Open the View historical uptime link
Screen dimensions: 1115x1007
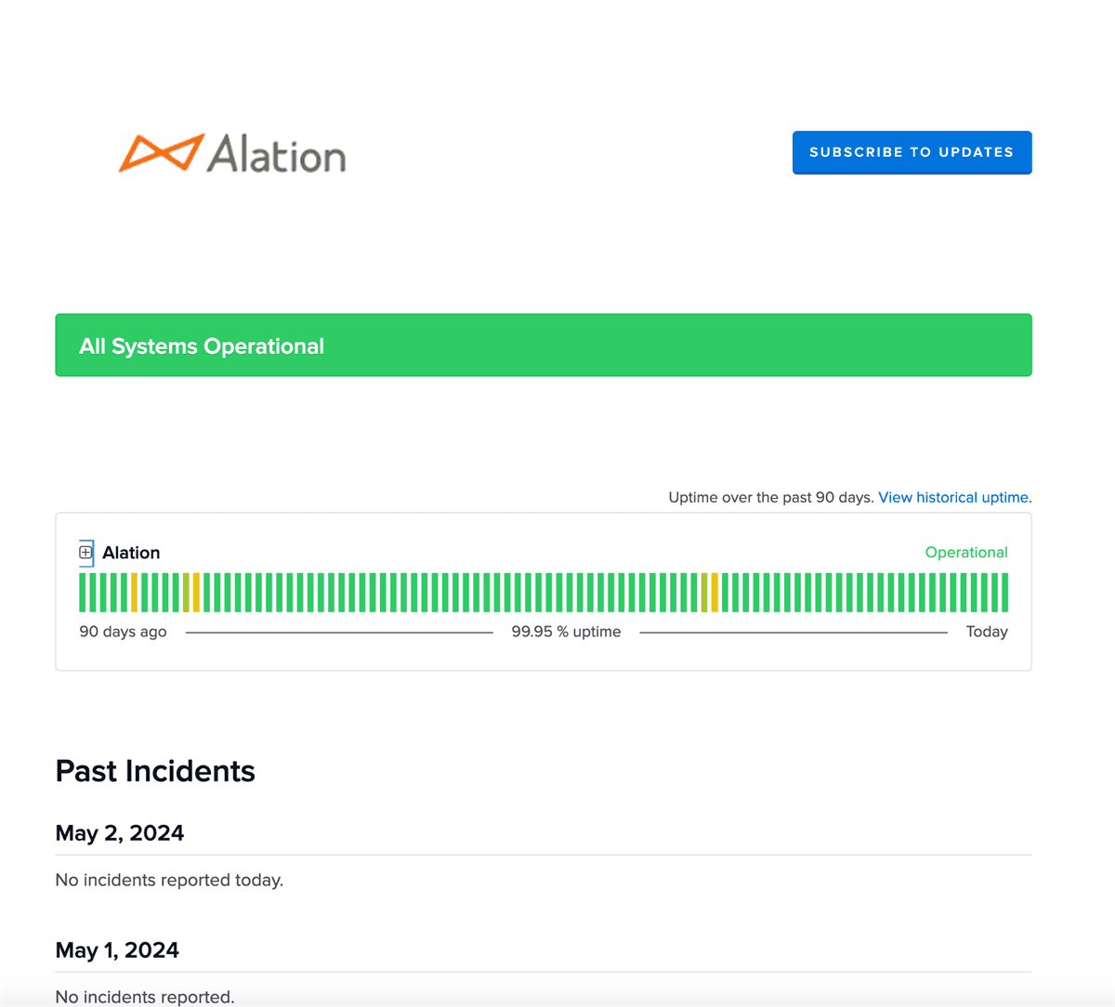953,497
